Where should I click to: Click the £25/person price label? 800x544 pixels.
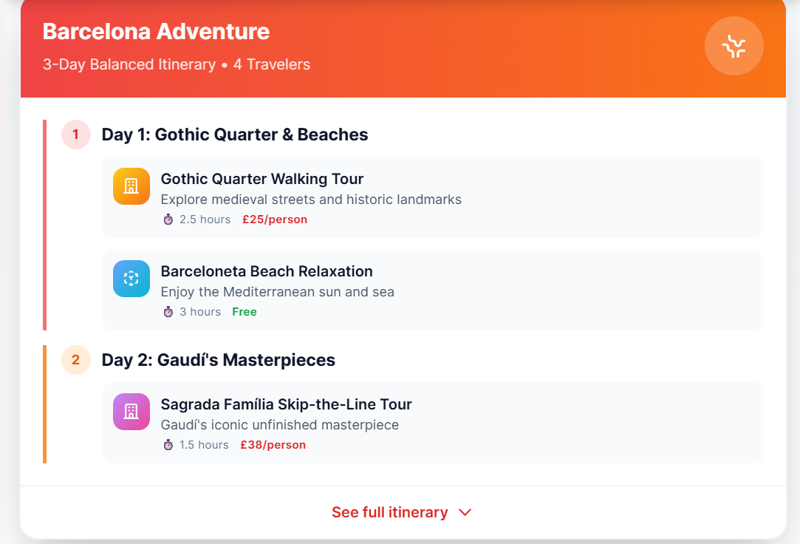[x=274, y=220]
